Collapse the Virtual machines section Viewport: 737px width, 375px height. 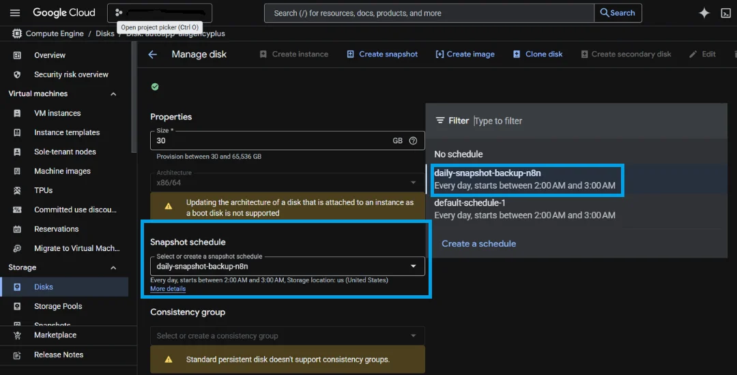(x=113, y=94)
